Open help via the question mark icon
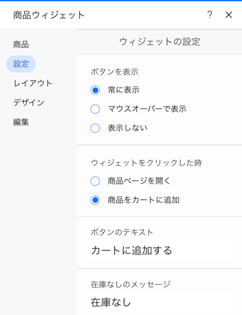 [x=210, y=15]
